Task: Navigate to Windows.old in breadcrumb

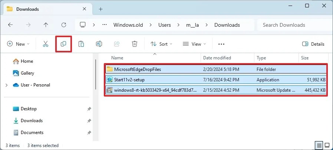Action: click(x=128, y=25)
